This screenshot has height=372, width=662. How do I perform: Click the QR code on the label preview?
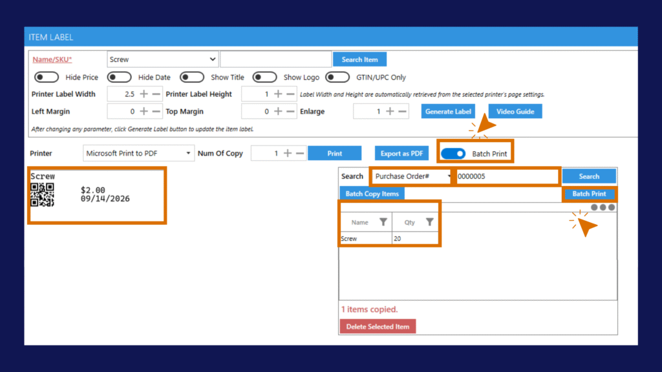click(x=42, y=195)
